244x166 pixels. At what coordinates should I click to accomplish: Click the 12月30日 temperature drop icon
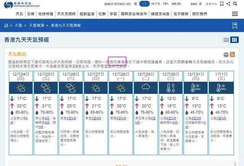(x=170, y=88)
